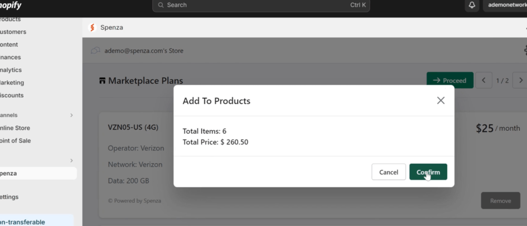The image size is (527, 226).
Task: Open the ademonetwork account menu
Action: [505, 5]
